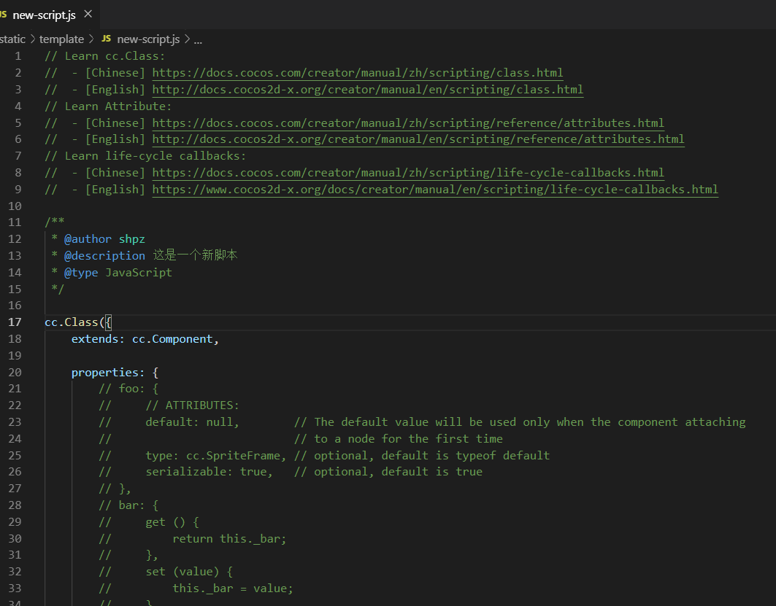Expand the breadcrumb ellipsis symbol item
The image size is (776, 606).
198,39
